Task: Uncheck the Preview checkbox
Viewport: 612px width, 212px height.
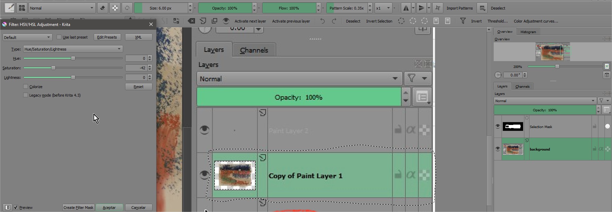Action: click(x=16, y=207)
